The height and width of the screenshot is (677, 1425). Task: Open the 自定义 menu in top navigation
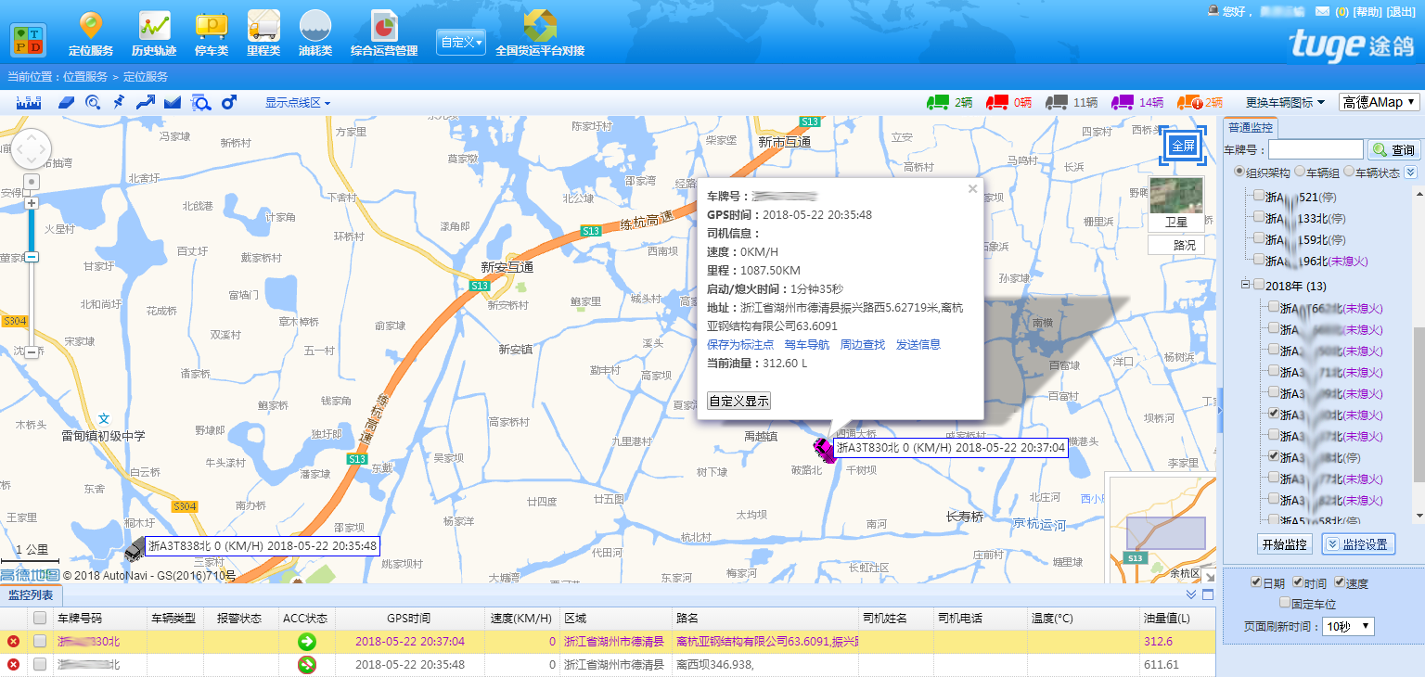coord(461,43)
